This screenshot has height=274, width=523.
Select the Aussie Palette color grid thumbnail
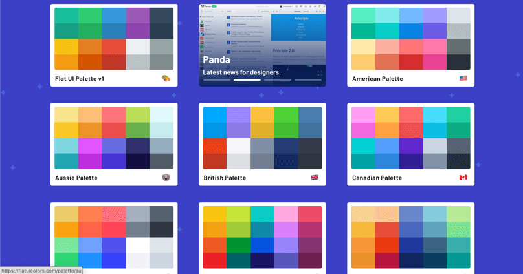point(114,138)
